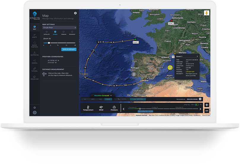Open the settings gear in sidebar

tap(34, 108)
